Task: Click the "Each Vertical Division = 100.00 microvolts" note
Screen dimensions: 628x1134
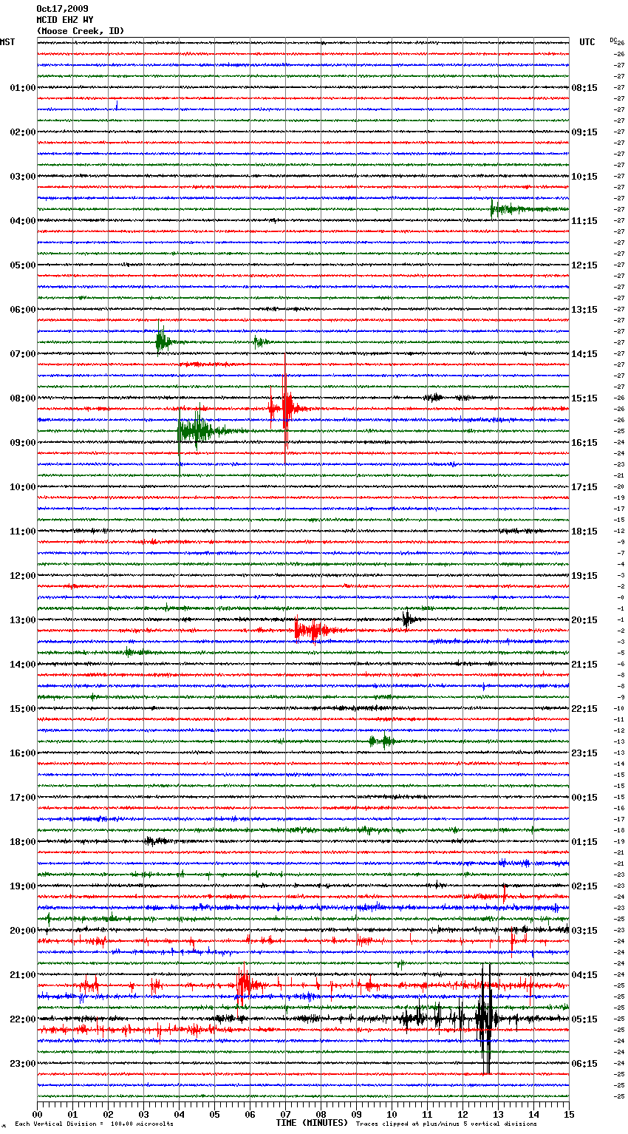Action: pyautogui.click(x=94, y=1124)
